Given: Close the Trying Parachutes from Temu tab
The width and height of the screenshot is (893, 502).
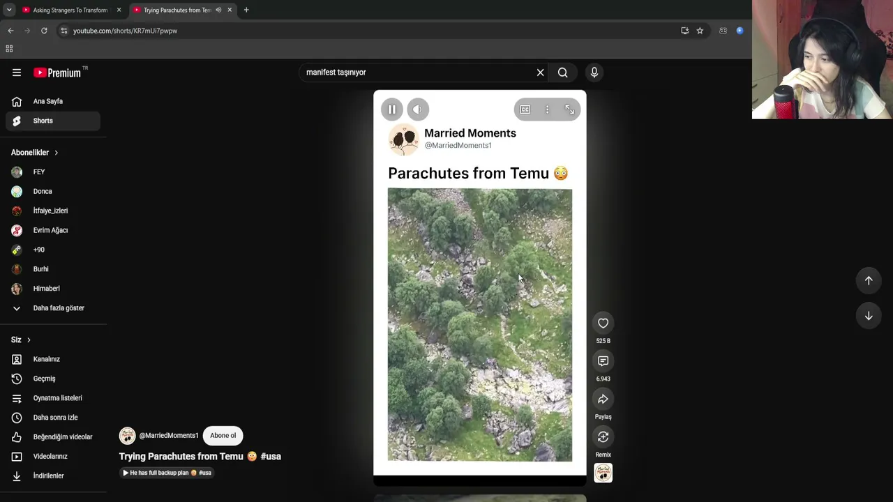Looking at the screenshot, I should coord(230,10).
